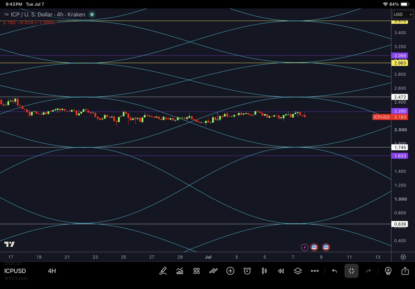Open the object tree layers icon

[x=298, y=271]
